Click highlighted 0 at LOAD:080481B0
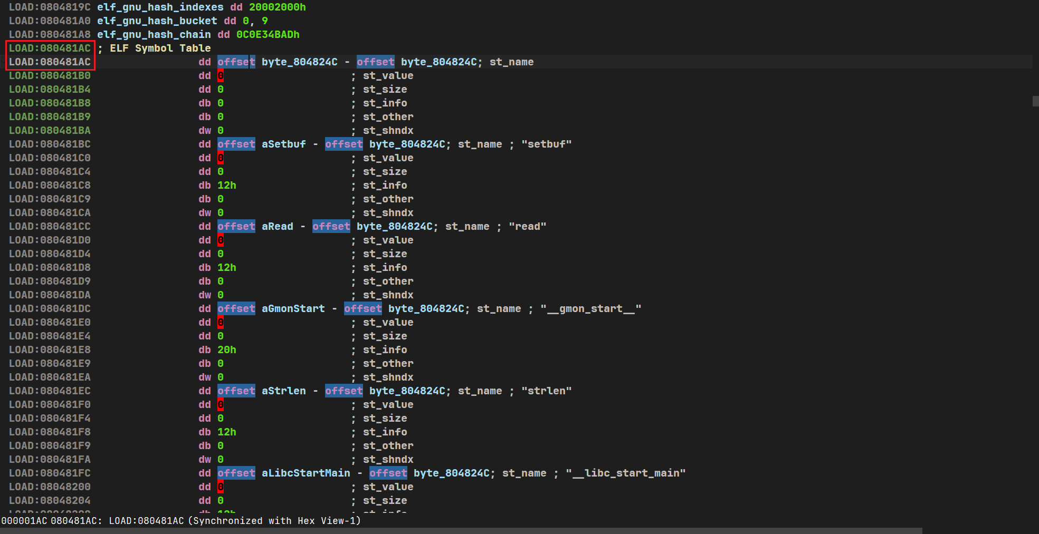The image size is (1039, 534). pyautogui.click(x=221, y=76)
